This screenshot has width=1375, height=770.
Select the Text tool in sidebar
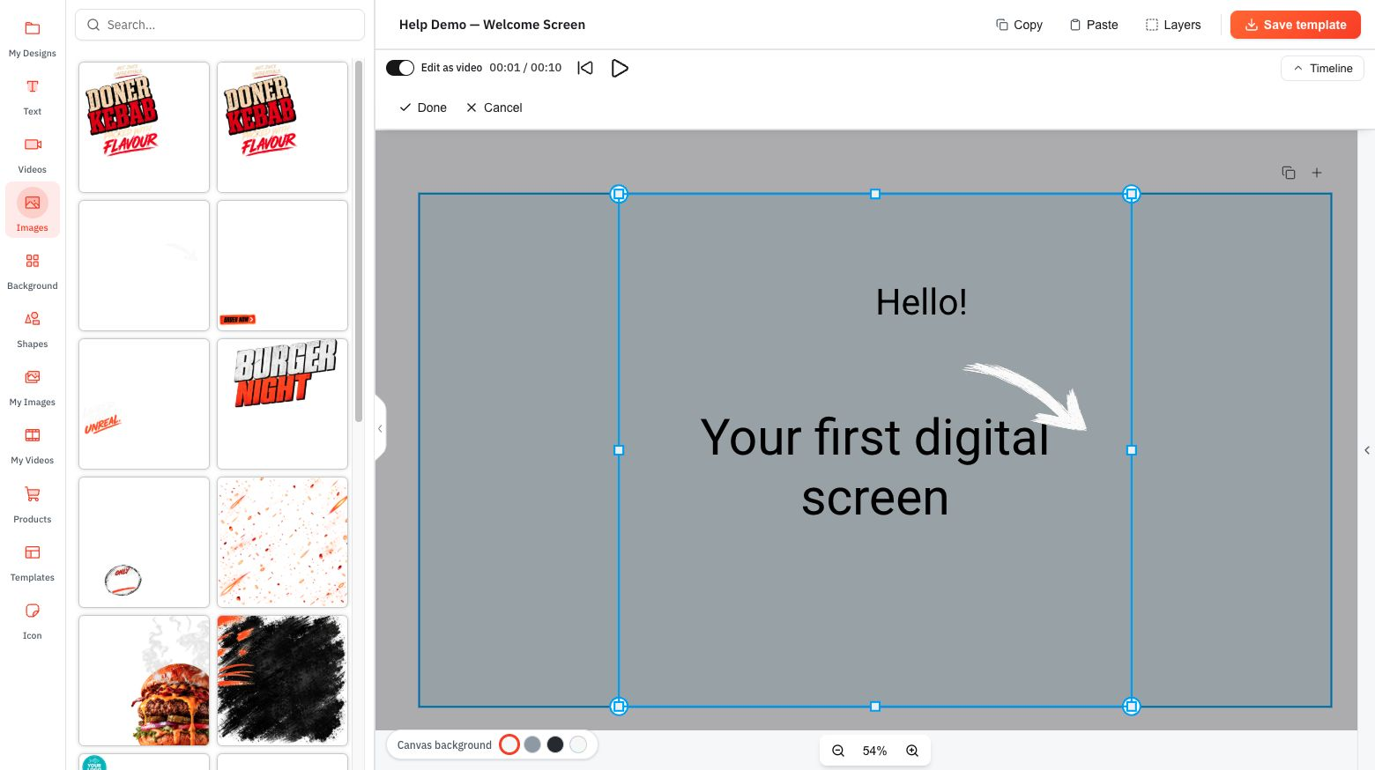33,96
